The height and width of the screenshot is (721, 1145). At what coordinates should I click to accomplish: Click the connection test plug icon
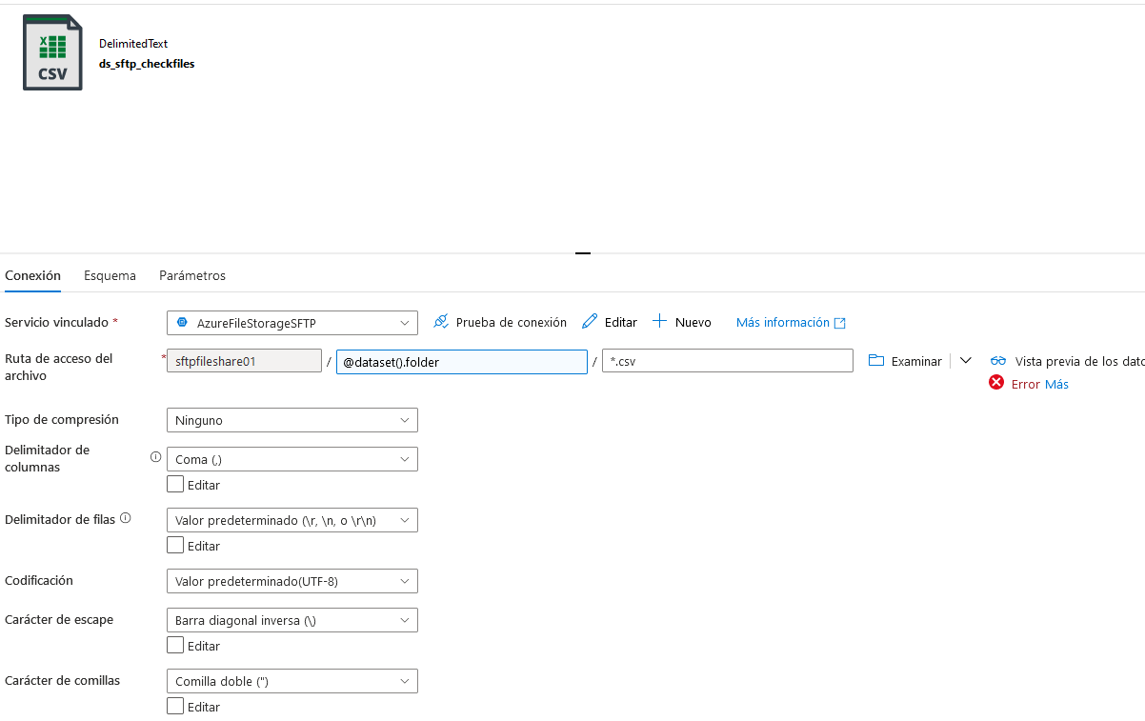tap(441, 322)
